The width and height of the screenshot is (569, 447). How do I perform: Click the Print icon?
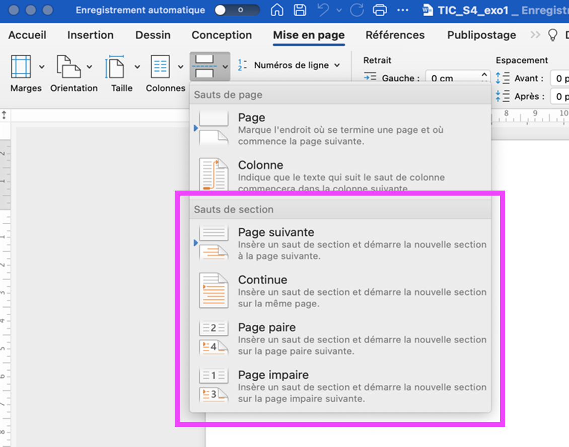[x=380, y=10]
